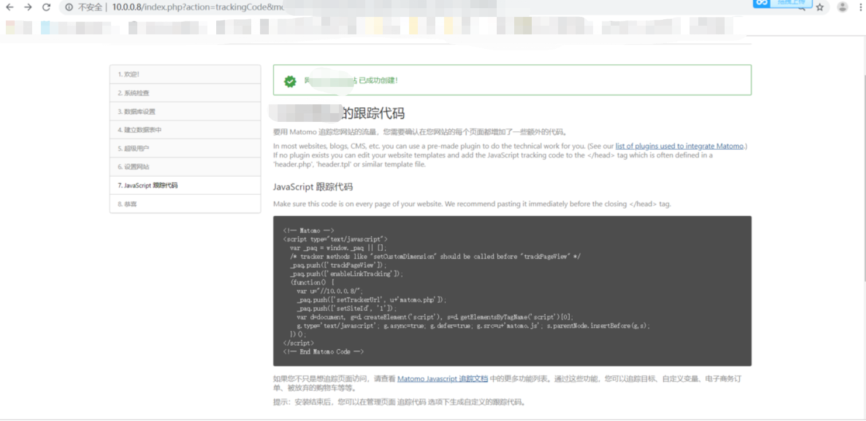Click the code line with 'setTrackerUrl'
The height and width of the screenshot is (421, 866).
click(x=371, y=300)
